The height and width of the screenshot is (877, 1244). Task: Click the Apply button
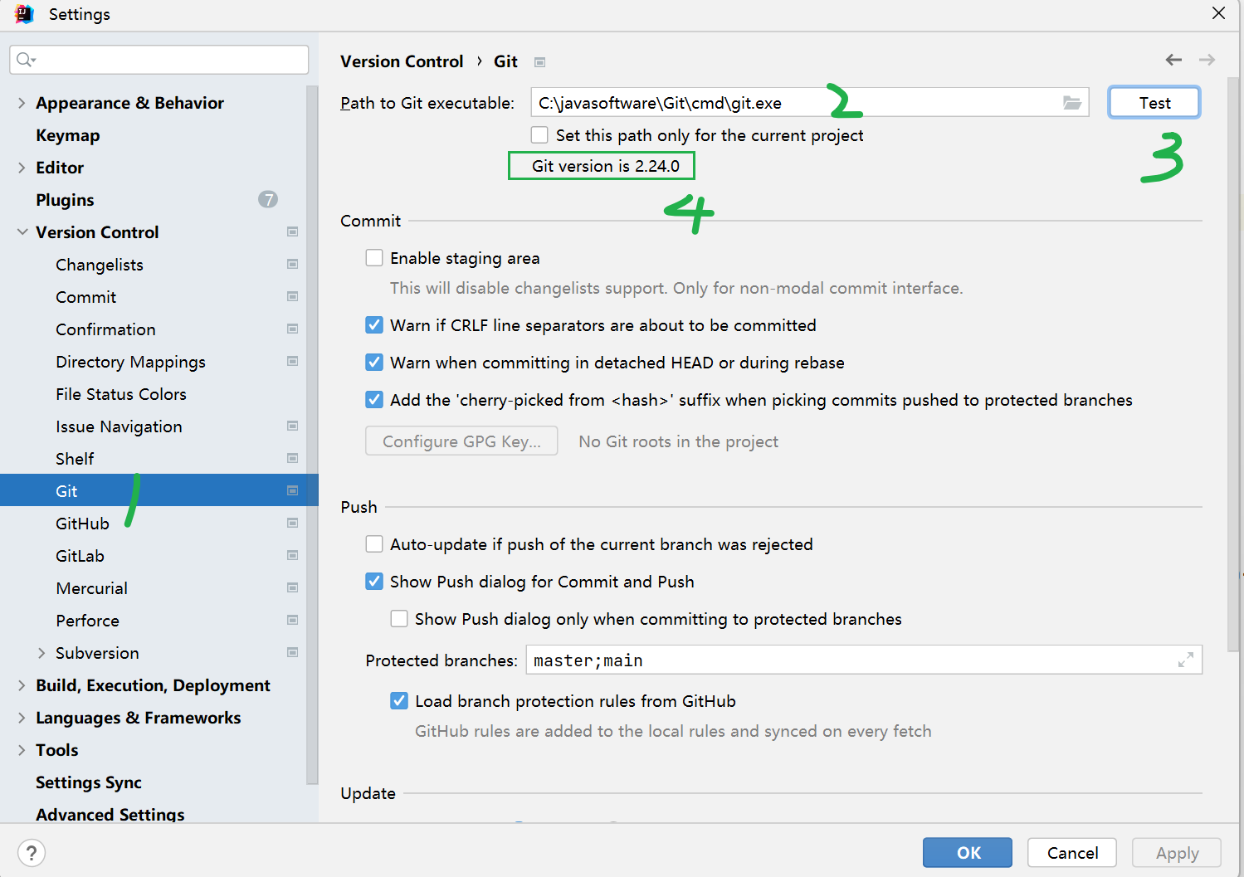point(1177,853)
